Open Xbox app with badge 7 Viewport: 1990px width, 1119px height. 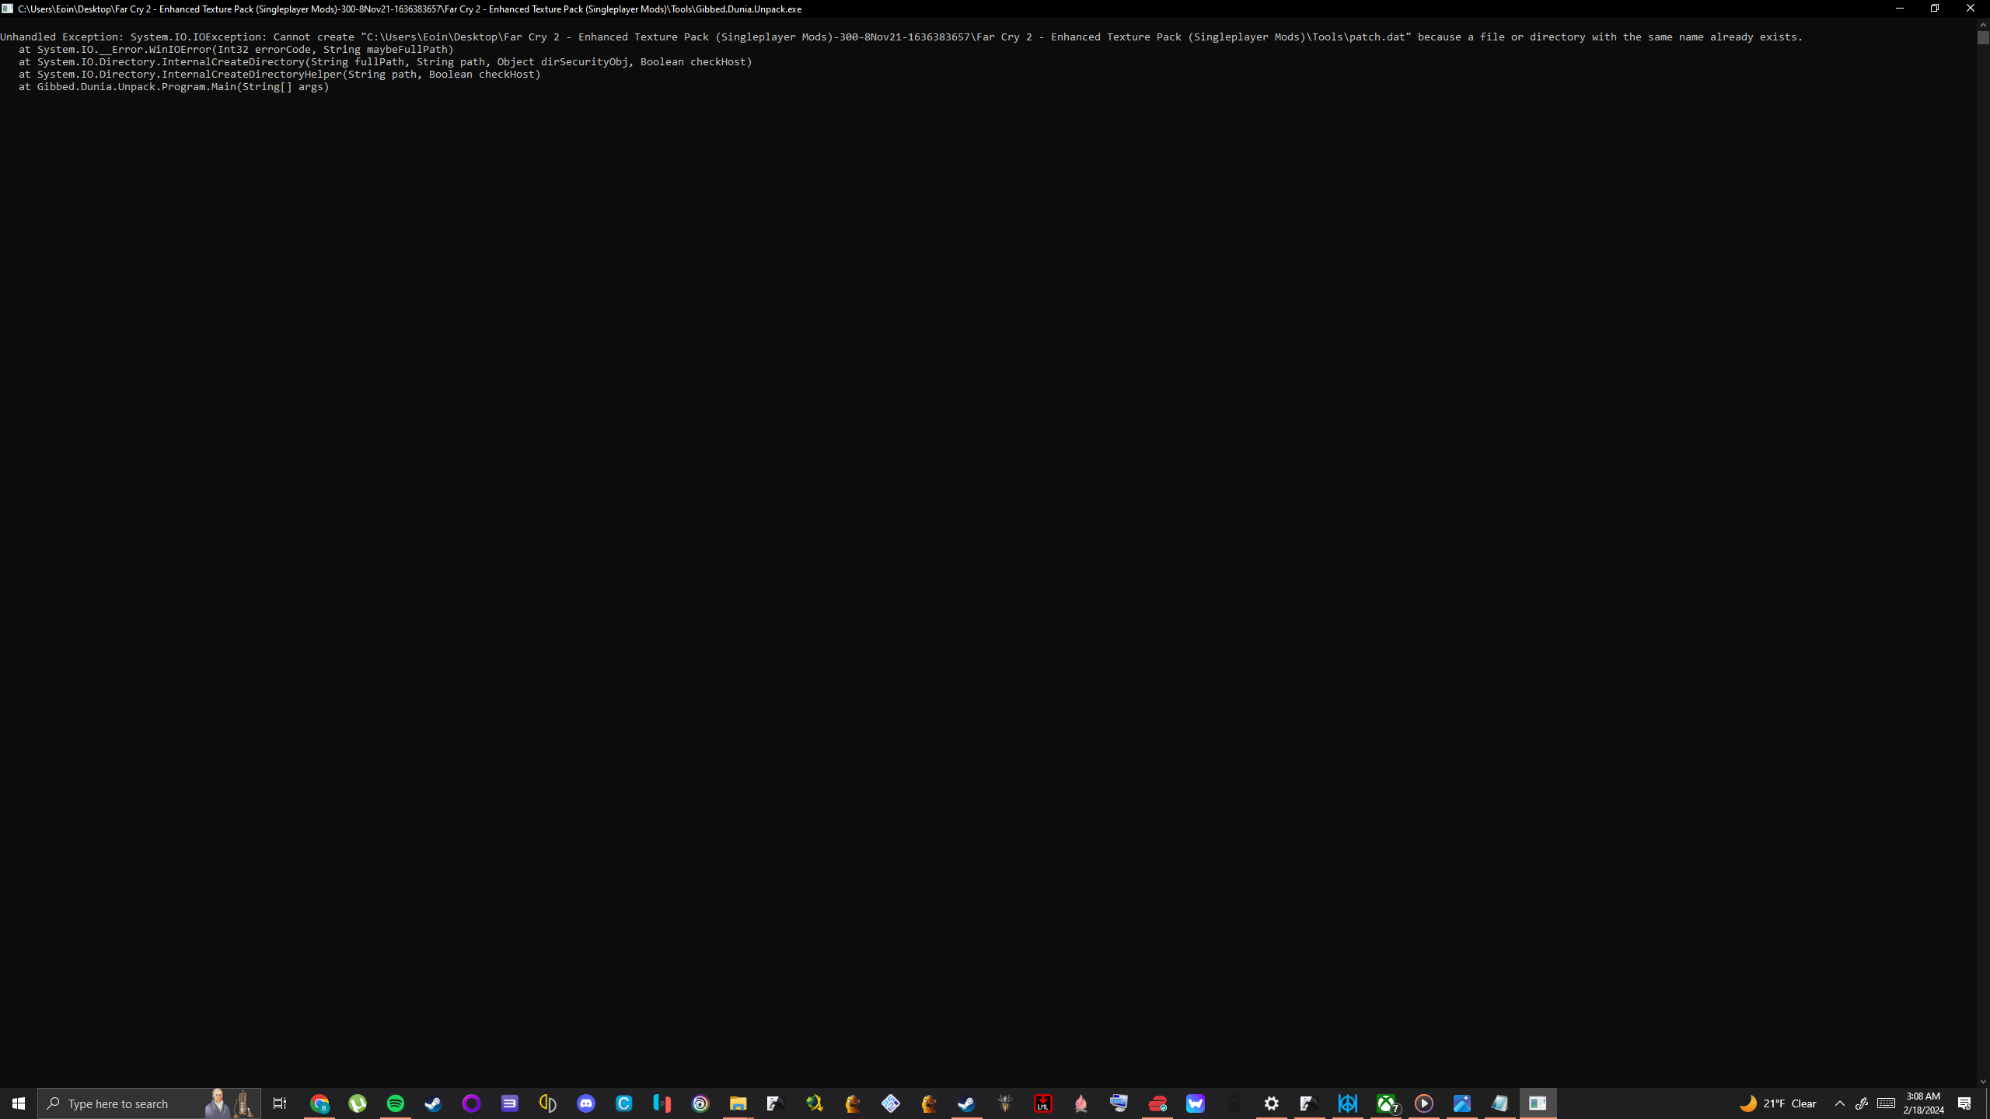coord(1386,1103)
